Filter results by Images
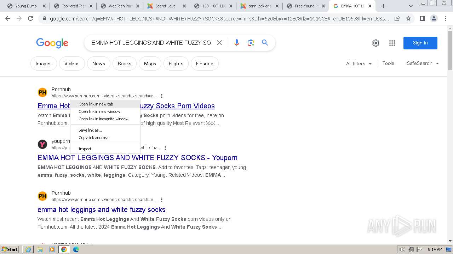 (x=44, y=64)
